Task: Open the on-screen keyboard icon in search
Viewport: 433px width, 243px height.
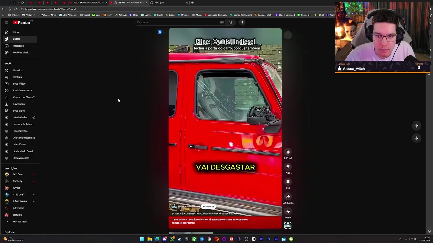Action: (x=222, y=22)
